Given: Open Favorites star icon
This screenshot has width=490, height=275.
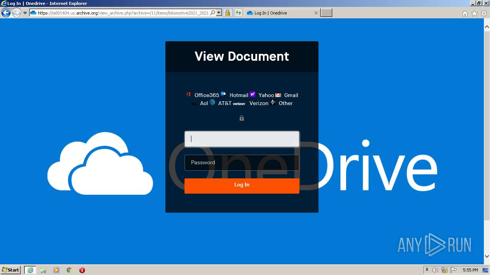Looking at the screenshot, I should [x=474, y=13].
